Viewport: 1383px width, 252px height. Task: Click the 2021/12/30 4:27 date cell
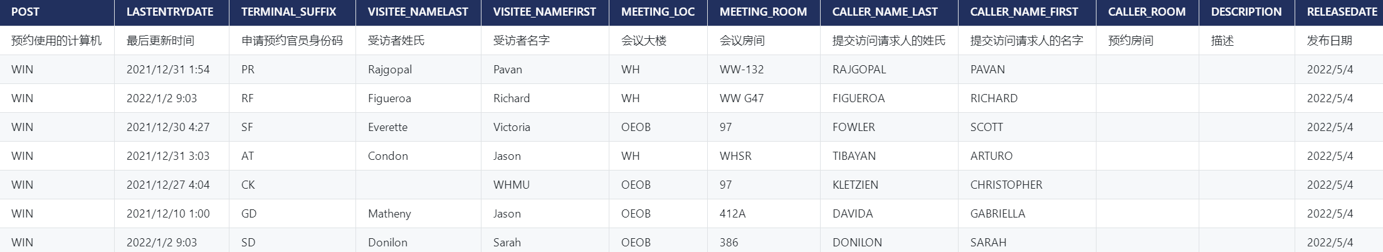point(168,127)
